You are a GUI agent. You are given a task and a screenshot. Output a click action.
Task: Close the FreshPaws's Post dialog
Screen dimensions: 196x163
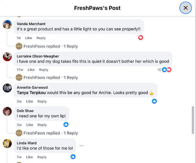186,8
